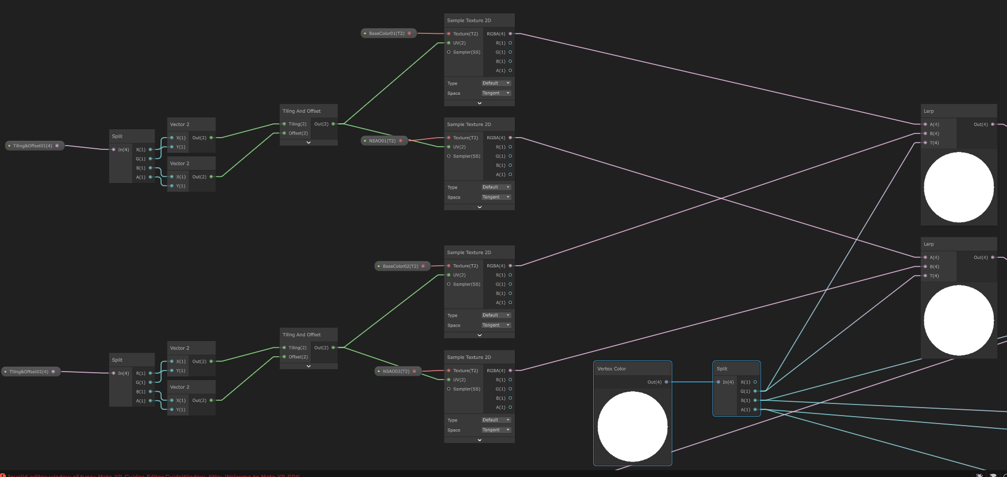Click R(1) output on Split node after Vertex Color

pyautogui.click(x=755, y=382)
